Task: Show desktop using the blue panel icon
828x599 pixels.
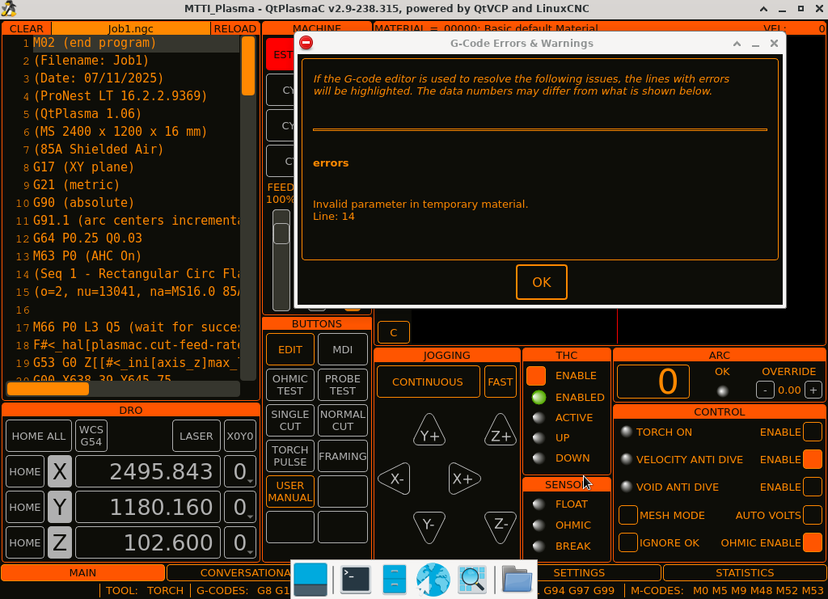Action: (310, 580)
